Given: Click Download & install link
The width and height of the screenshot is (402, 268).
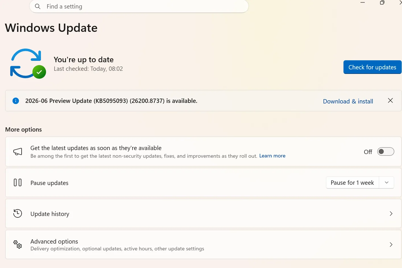Looking at the screenshot, I should pyautogui.click(x=348, y=101).
